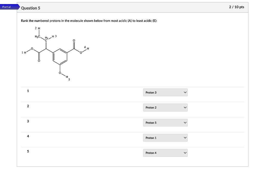Click the 2 / 10 pts score label
Image resolution: width=262 pixels, height=169 pixels.
click(x=237, y=7)
